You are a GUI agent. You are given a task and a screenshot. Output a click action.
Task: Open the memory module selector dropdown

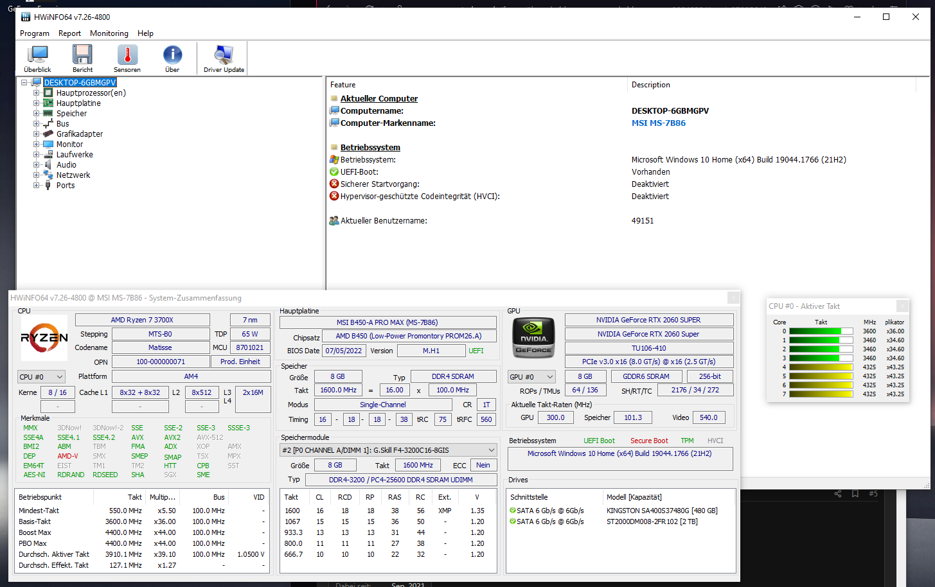(x=388, y=450)
